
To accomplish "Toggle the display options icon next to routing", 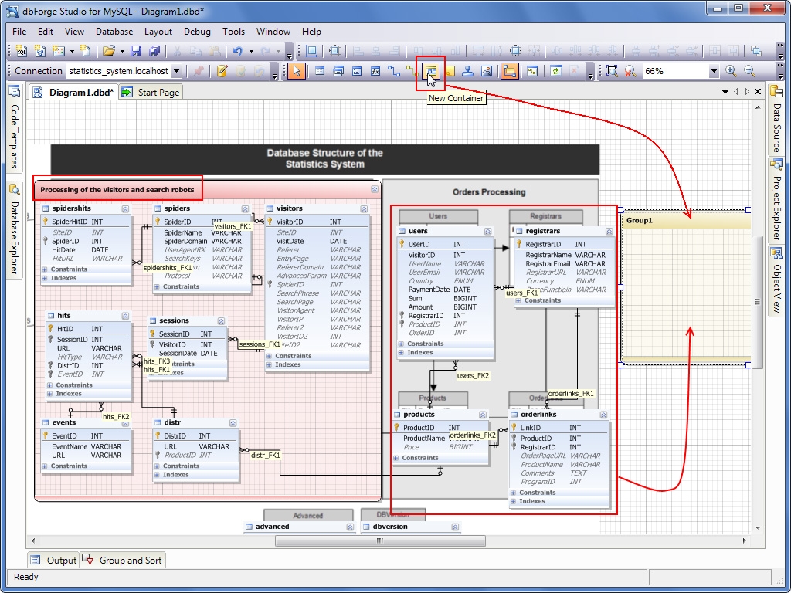I will (531, 71).
